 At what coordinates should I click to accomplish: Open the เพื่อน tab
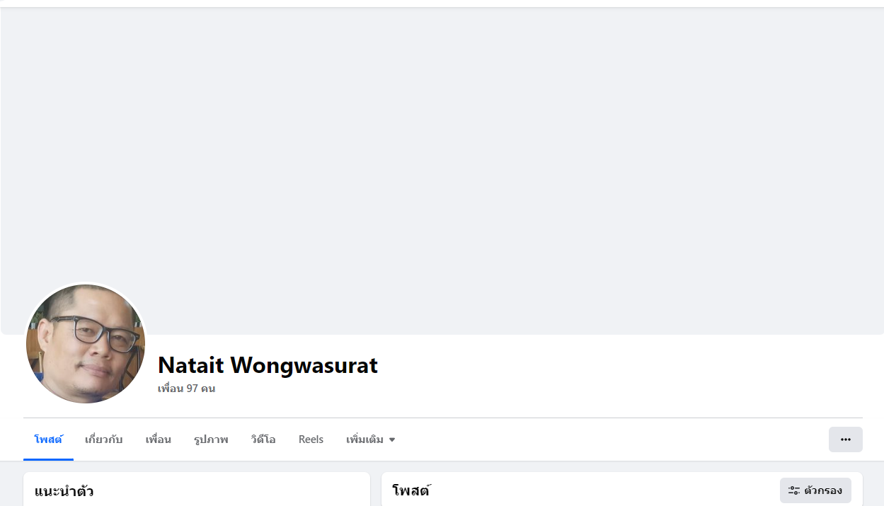click(x=159, y=439)
